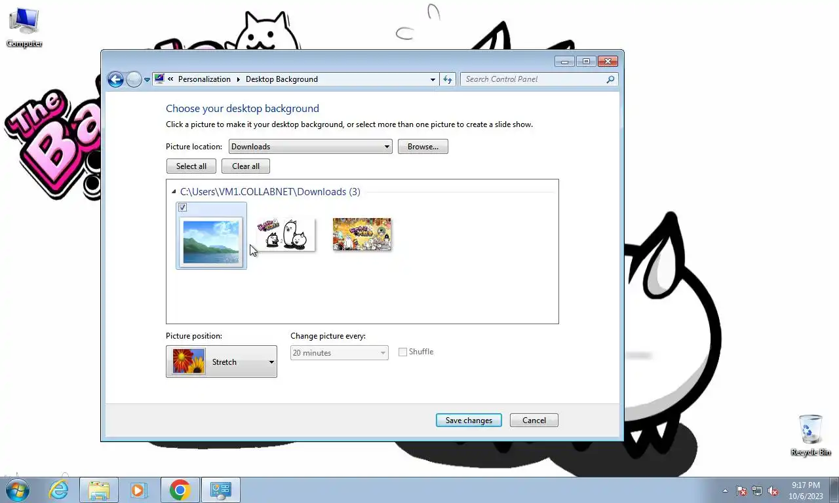Select the lake landscape wallpaper thumbnail
The image size is (839, 503).
(211, 241)
